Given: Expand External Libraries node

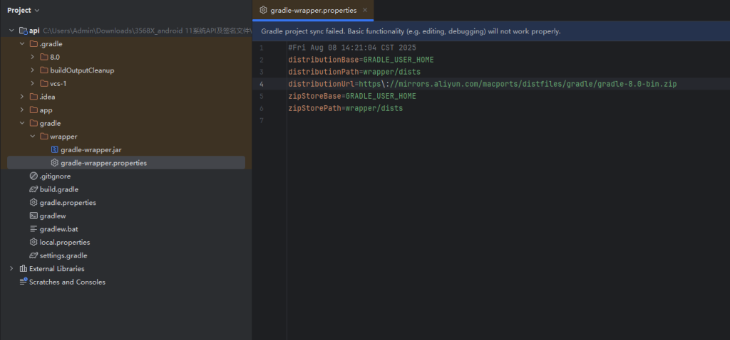Looking at the screenshot, I should 11,268.
